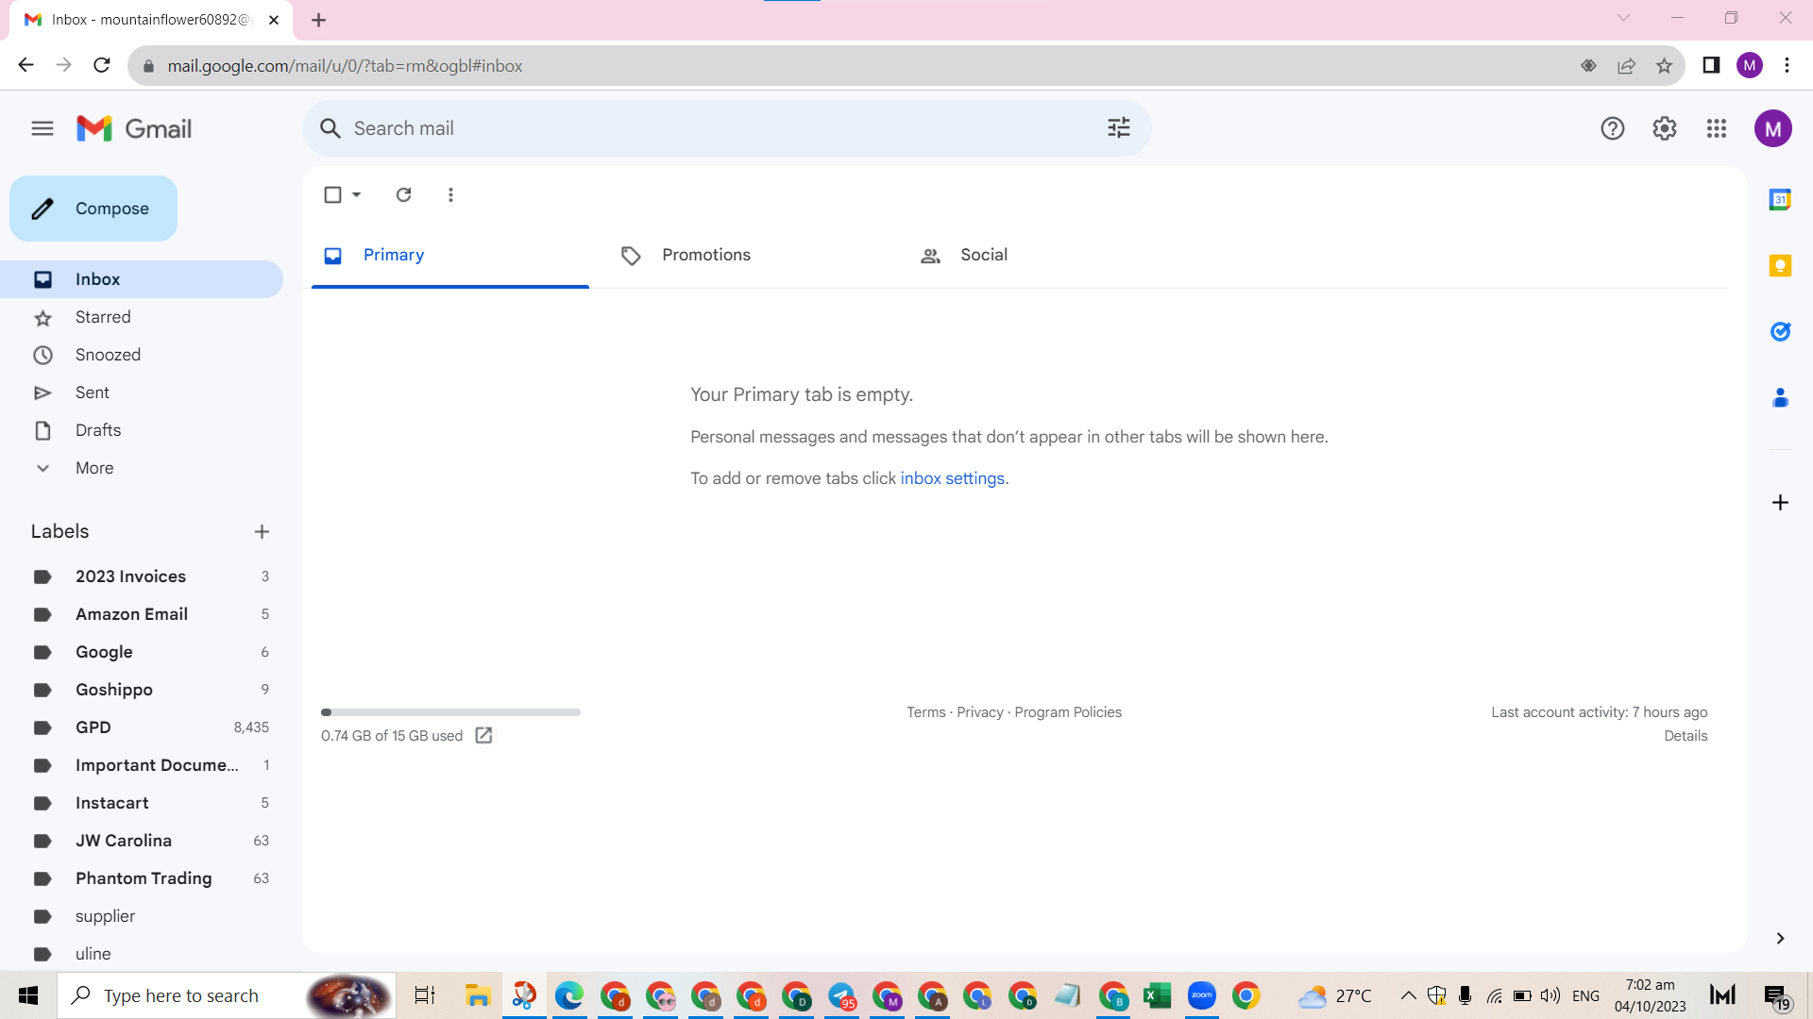The height and width of the screenshot is (1019, 1813).
Task: Open Google Calendar side panel
Action: [x=1780, y=200]
